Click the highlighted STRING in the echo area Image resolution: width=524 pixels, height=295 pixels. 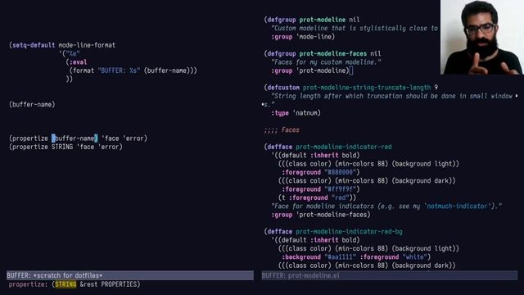[x=65, y=284]
